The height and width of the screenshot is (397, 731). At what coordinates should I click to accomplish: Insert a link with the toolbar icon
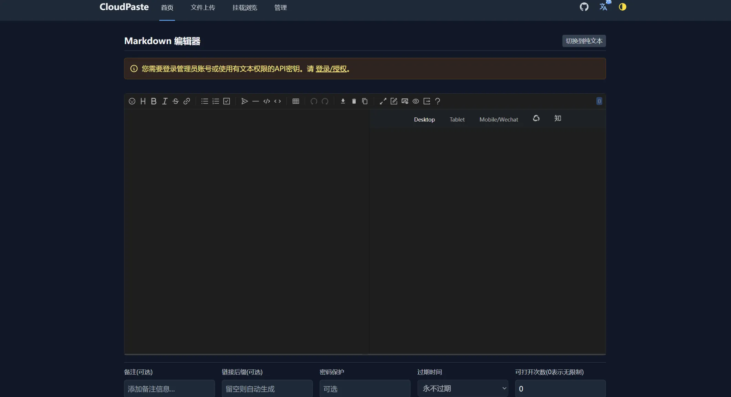coord(187,101)
